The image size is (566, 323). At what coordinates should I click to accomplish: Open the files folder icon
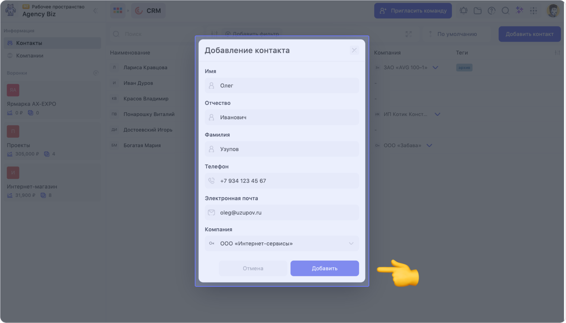[x=478, y=11]
